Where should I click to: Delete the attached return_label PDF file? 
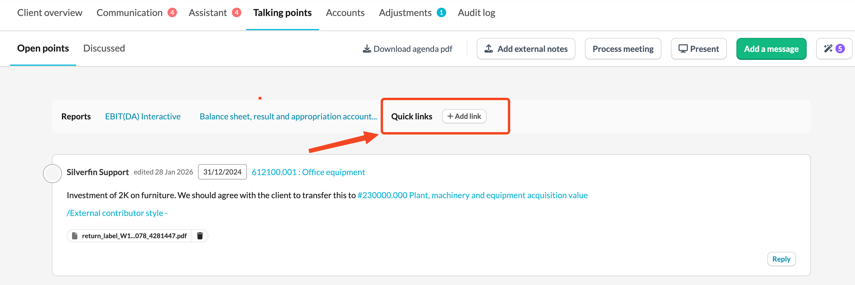coord(200,236)
